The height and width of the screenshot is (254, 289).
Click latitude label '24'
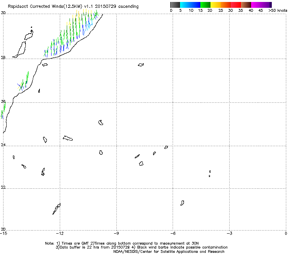pos(3,145)
